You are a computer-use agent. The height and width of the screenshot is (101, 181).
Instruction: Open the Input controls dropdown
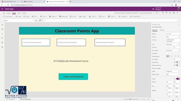[44, 17]
